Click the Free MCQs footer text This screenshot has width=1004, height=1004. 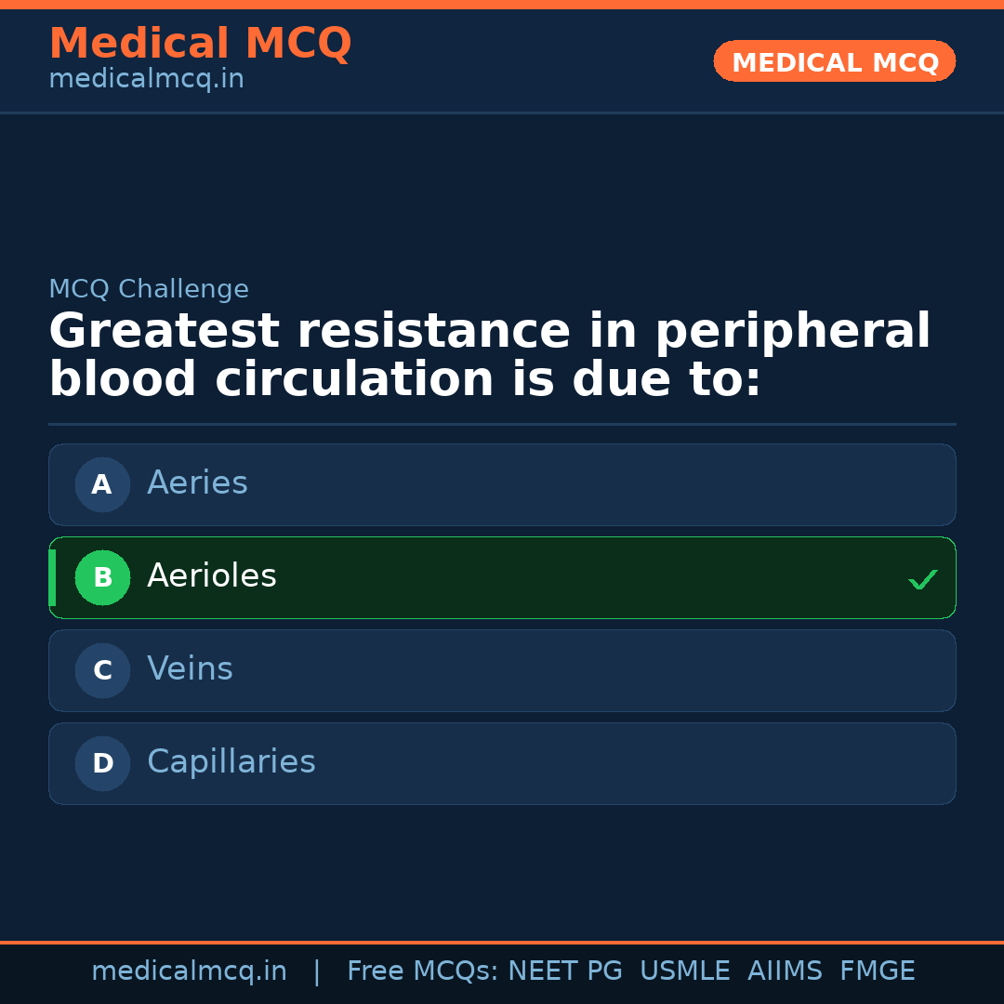click(422, 971)
